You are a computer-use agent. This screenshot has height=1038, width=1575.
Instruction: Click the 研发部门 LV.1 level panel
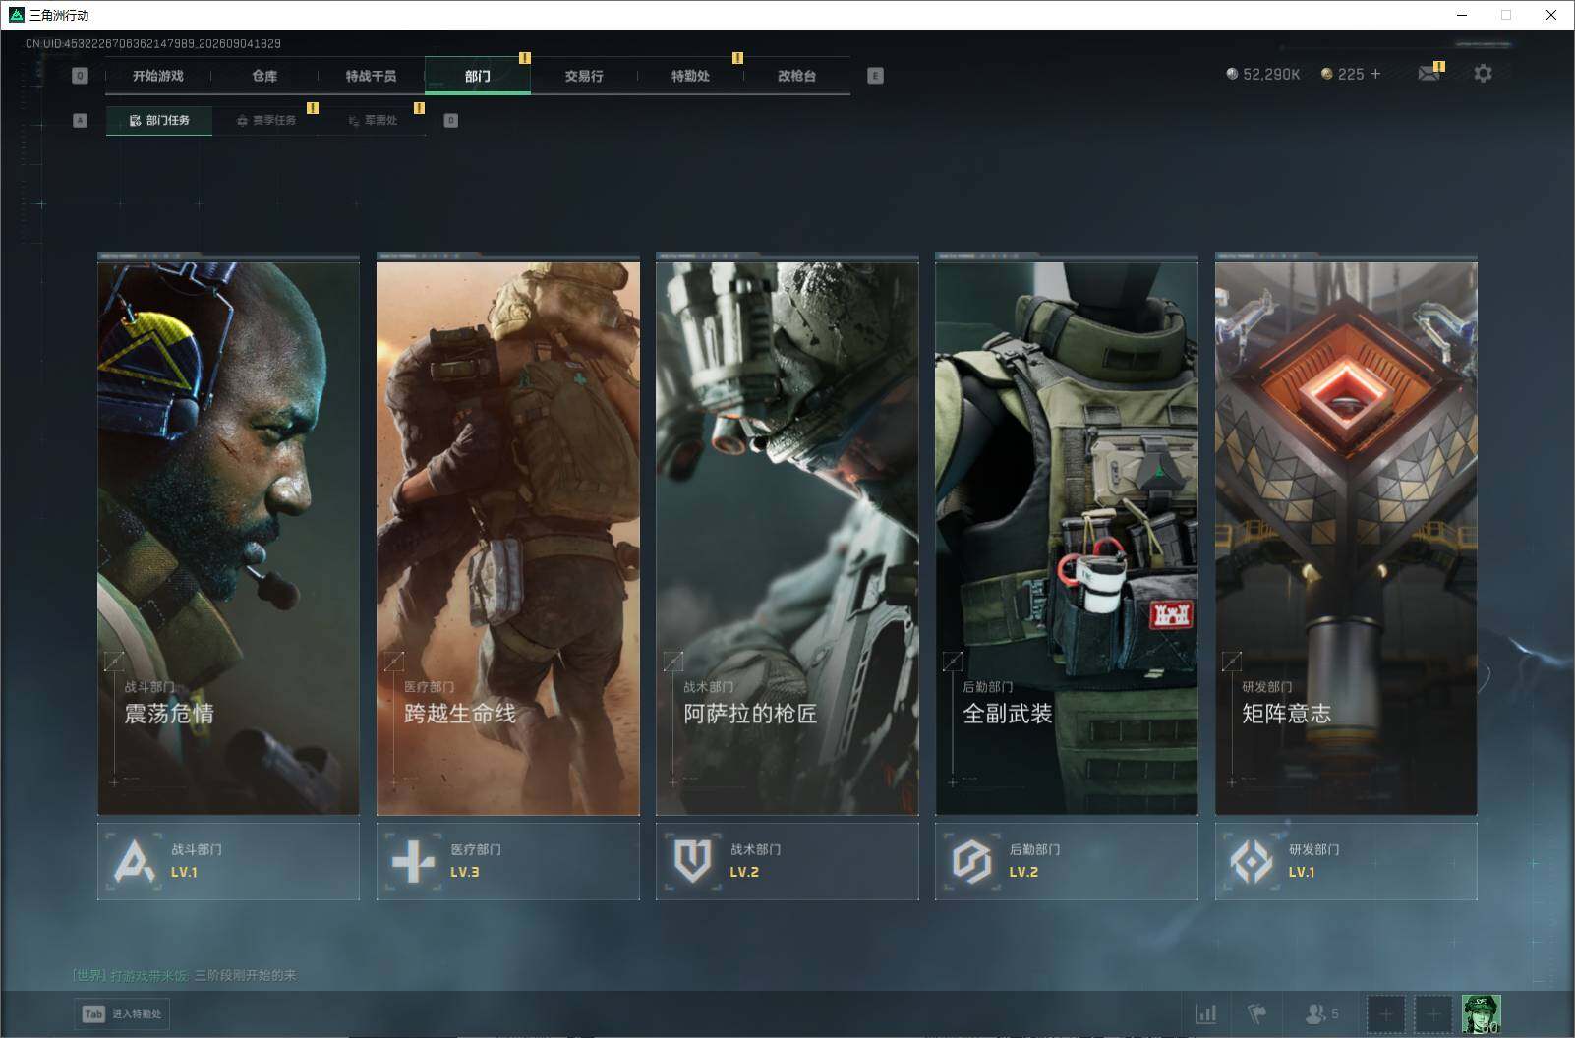point(1346,861)
